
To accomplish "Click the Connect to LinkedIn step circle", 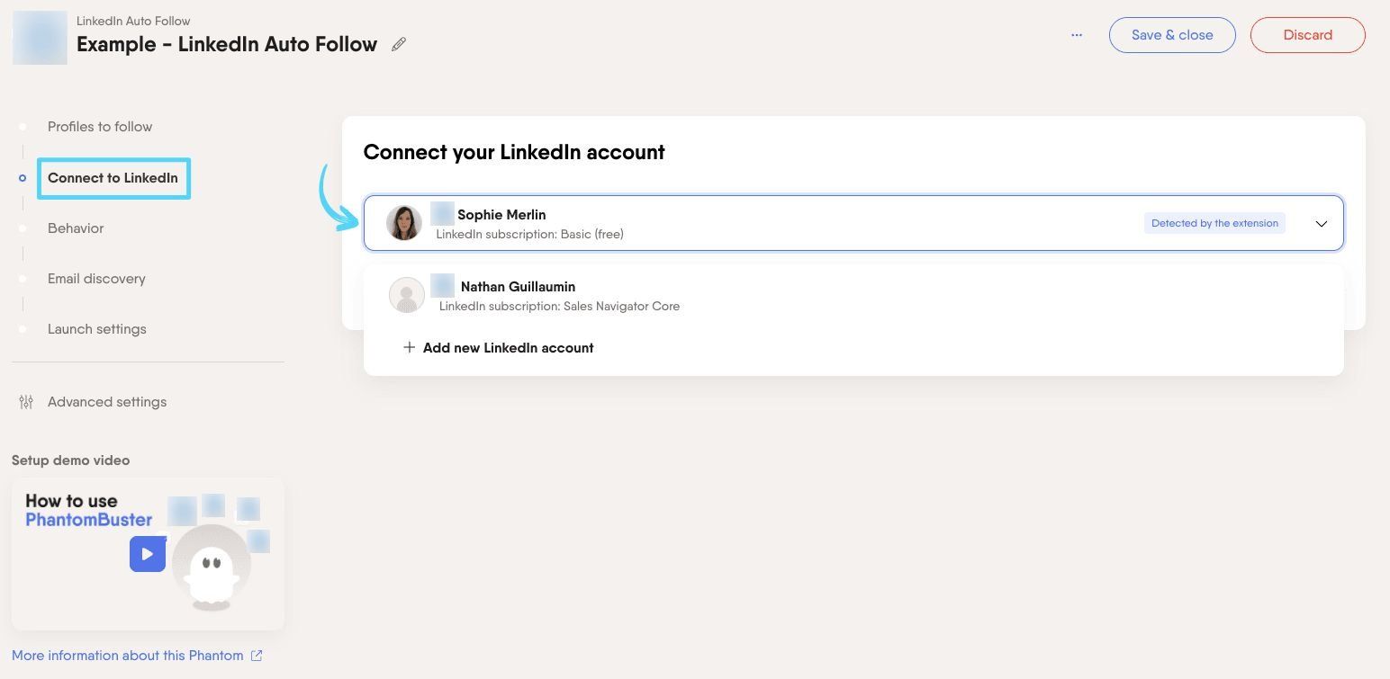I will click(23, 178).
